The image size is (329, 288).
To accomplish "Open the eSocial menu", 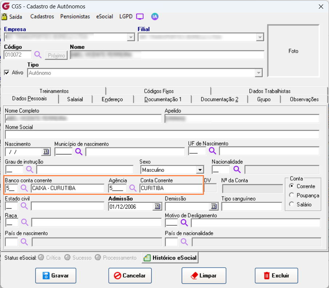I will click(x=104, y=16).
